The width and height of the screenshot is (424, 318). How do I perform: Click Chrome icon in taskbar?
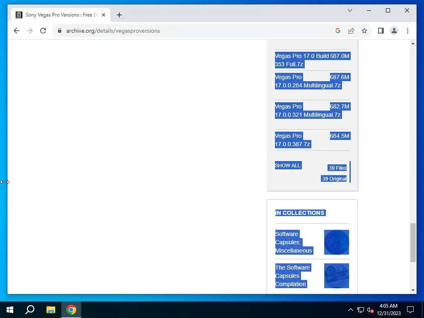click(71, 310)
